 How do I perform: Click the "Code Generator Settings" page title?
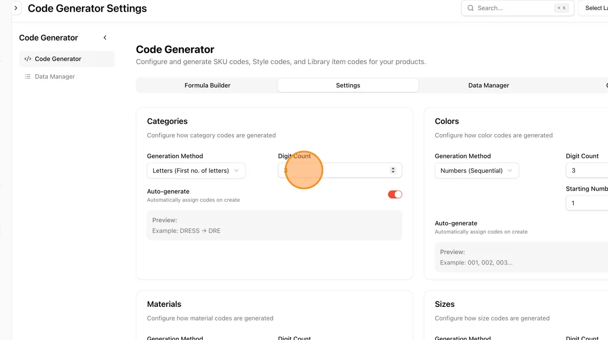87,9
